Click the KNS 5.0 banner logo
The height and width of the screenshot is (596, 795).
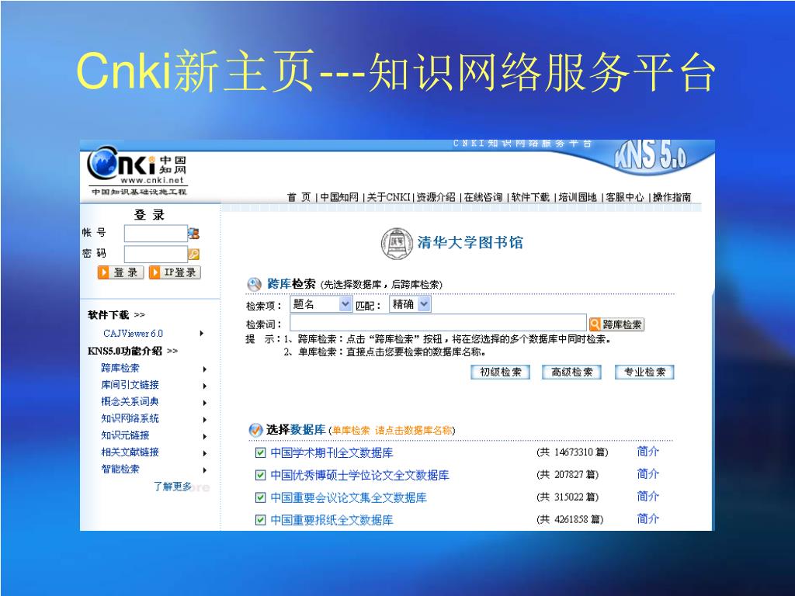tap(651, 156)
